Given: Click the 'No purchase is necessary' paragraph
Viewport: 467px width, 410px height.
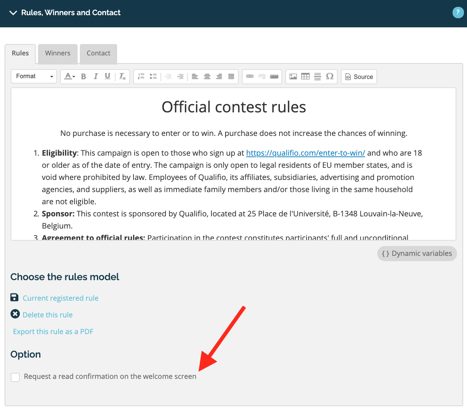Looking at the screenshot, I should [x=234, y=133].
